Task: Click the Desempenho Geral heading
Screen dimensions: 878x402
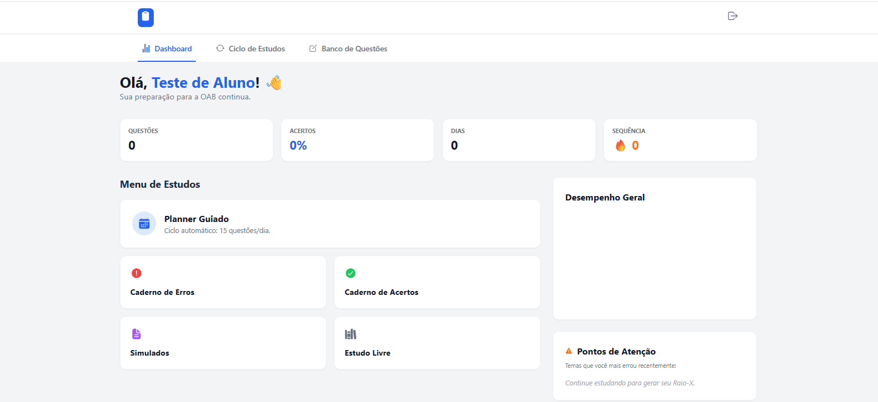Action: pos(605,198)
